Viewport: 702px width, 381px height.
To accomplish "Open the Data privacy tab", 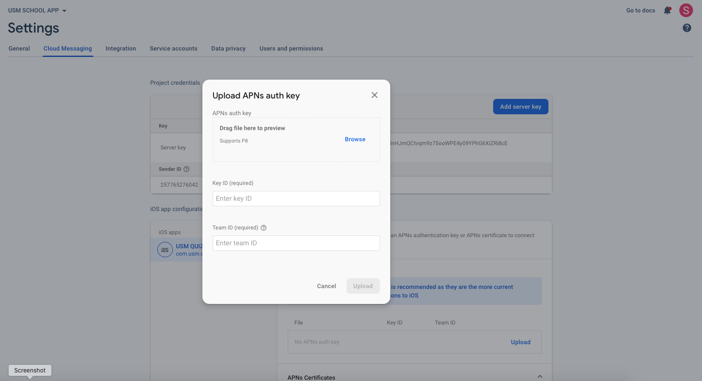I will click(x=228, y=48).
